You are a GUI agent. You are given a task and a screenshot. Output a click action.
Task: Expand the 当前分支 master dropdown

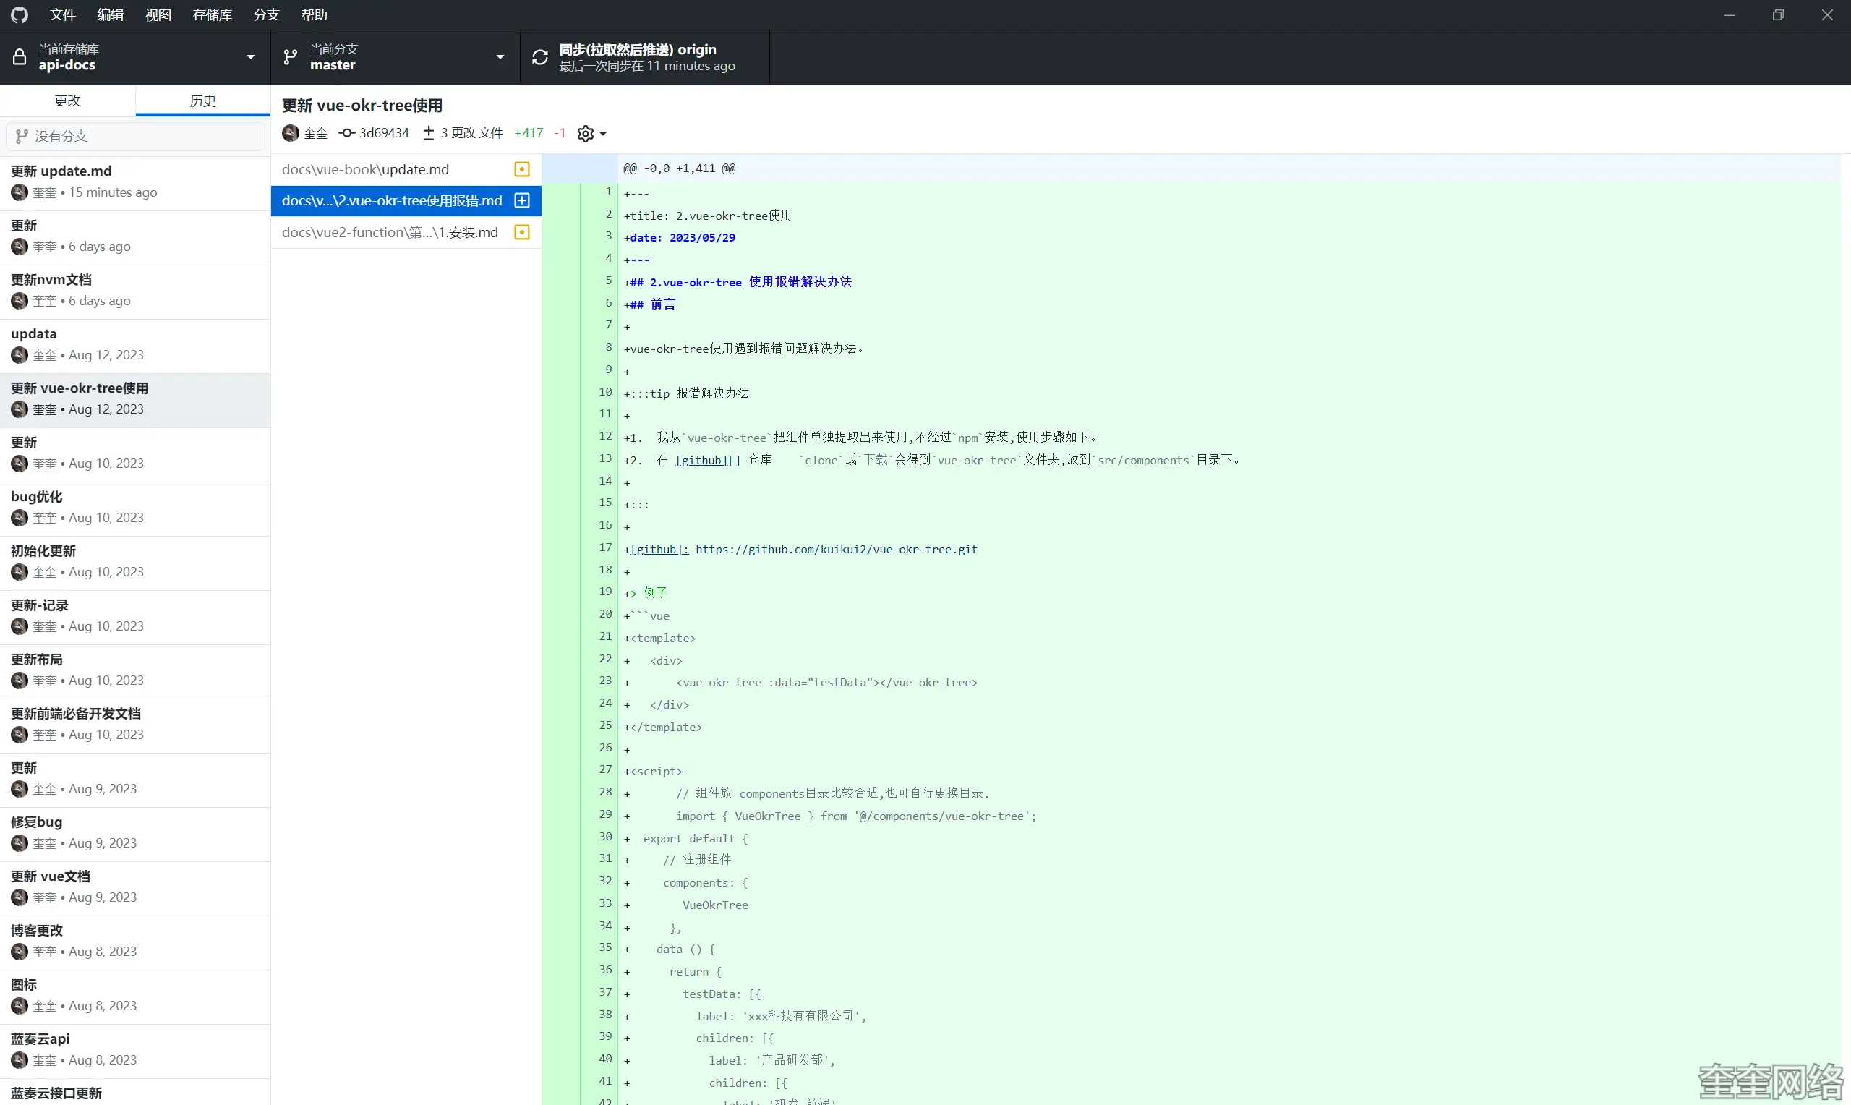coord(396,57)
